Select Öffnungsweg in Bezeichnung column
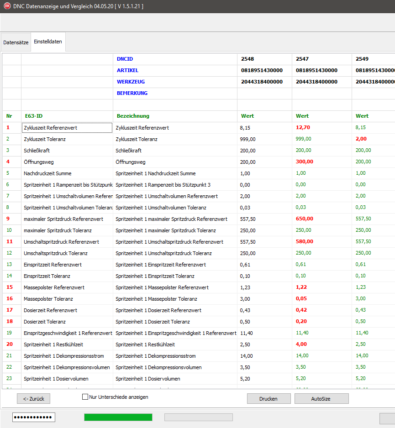Screen dimensions: 395x428 130,162
